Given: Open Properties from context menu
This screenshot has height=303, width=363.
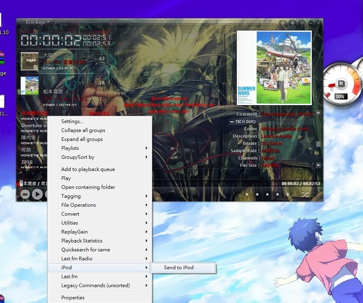Looking at the screenshot, I should tap(100, 298).
